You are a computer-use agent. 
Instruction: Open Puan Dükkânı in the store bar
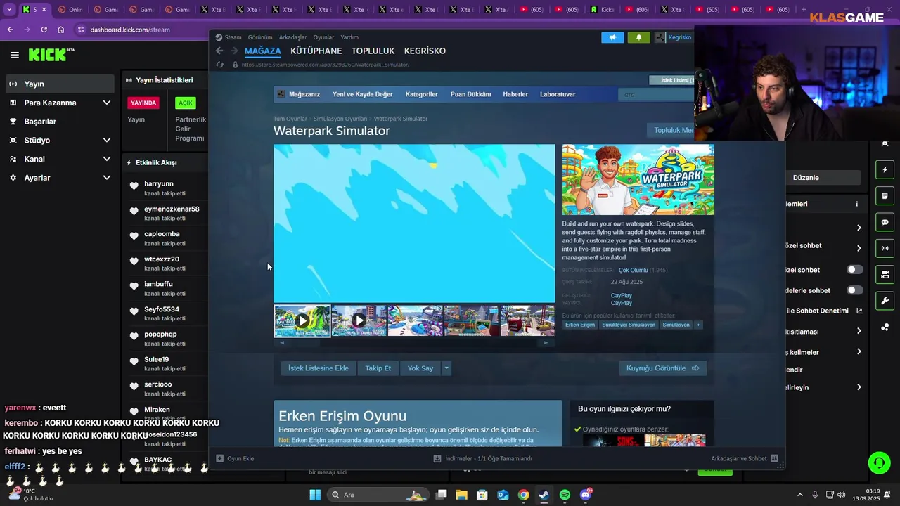pyautogui.click(x=470, y=94)
